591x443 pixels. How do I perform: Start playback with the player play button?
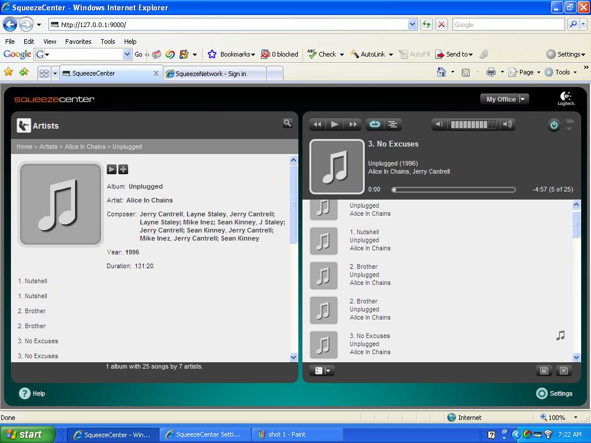click(335, 124)
